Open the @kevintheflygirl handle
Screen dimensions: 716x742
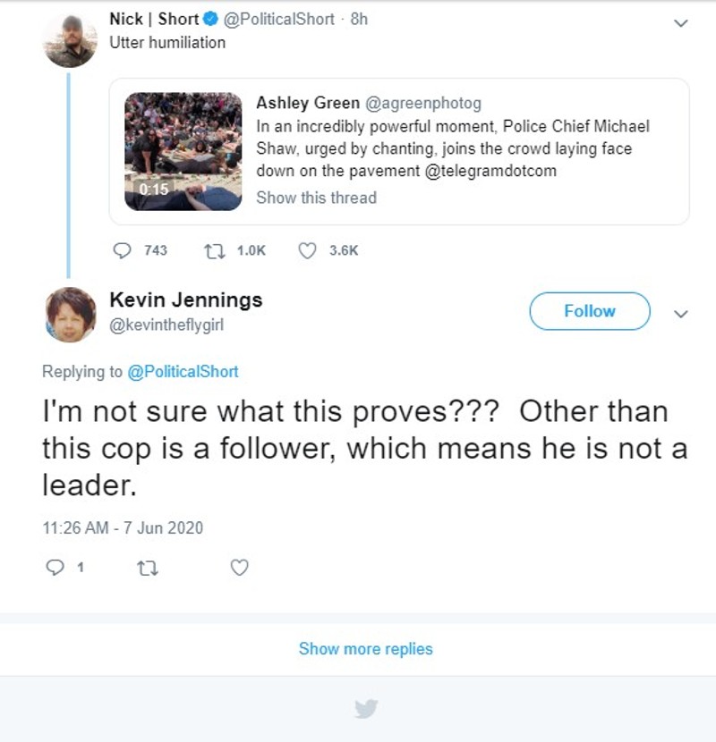166,325
